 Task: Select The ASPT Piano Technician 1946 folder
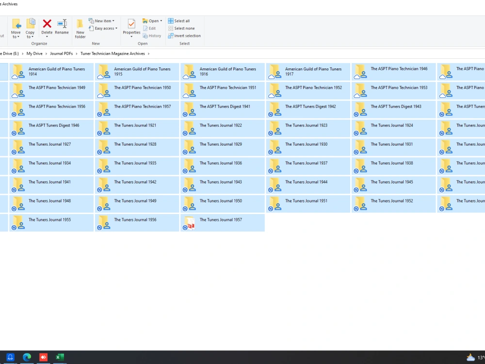[x=394, y=72]
